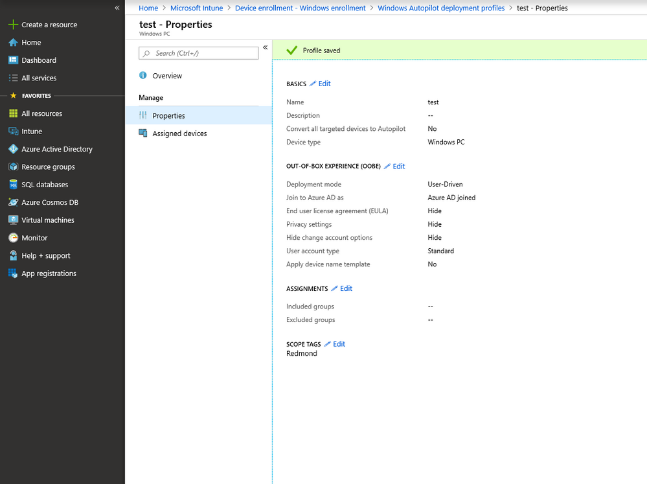Click the pencil icon beside ASSIGNMENTS
Screen dimensions: 647x484
(334, 288)
